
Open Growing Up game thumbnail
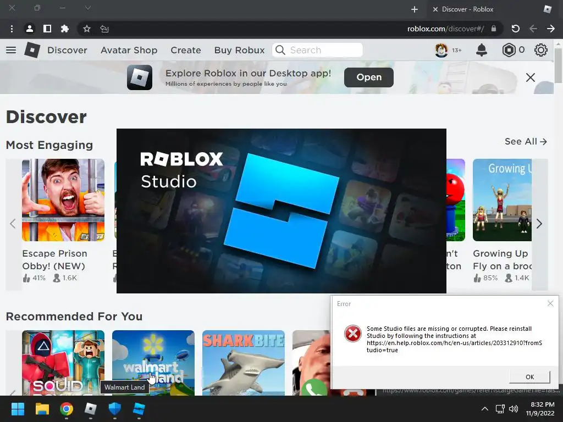click(x=502, y=200)
